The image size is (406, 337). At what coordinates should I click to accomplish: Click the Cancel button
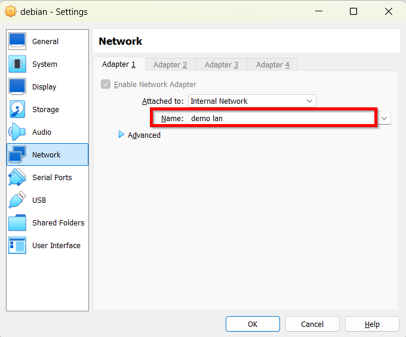point(312,324)
